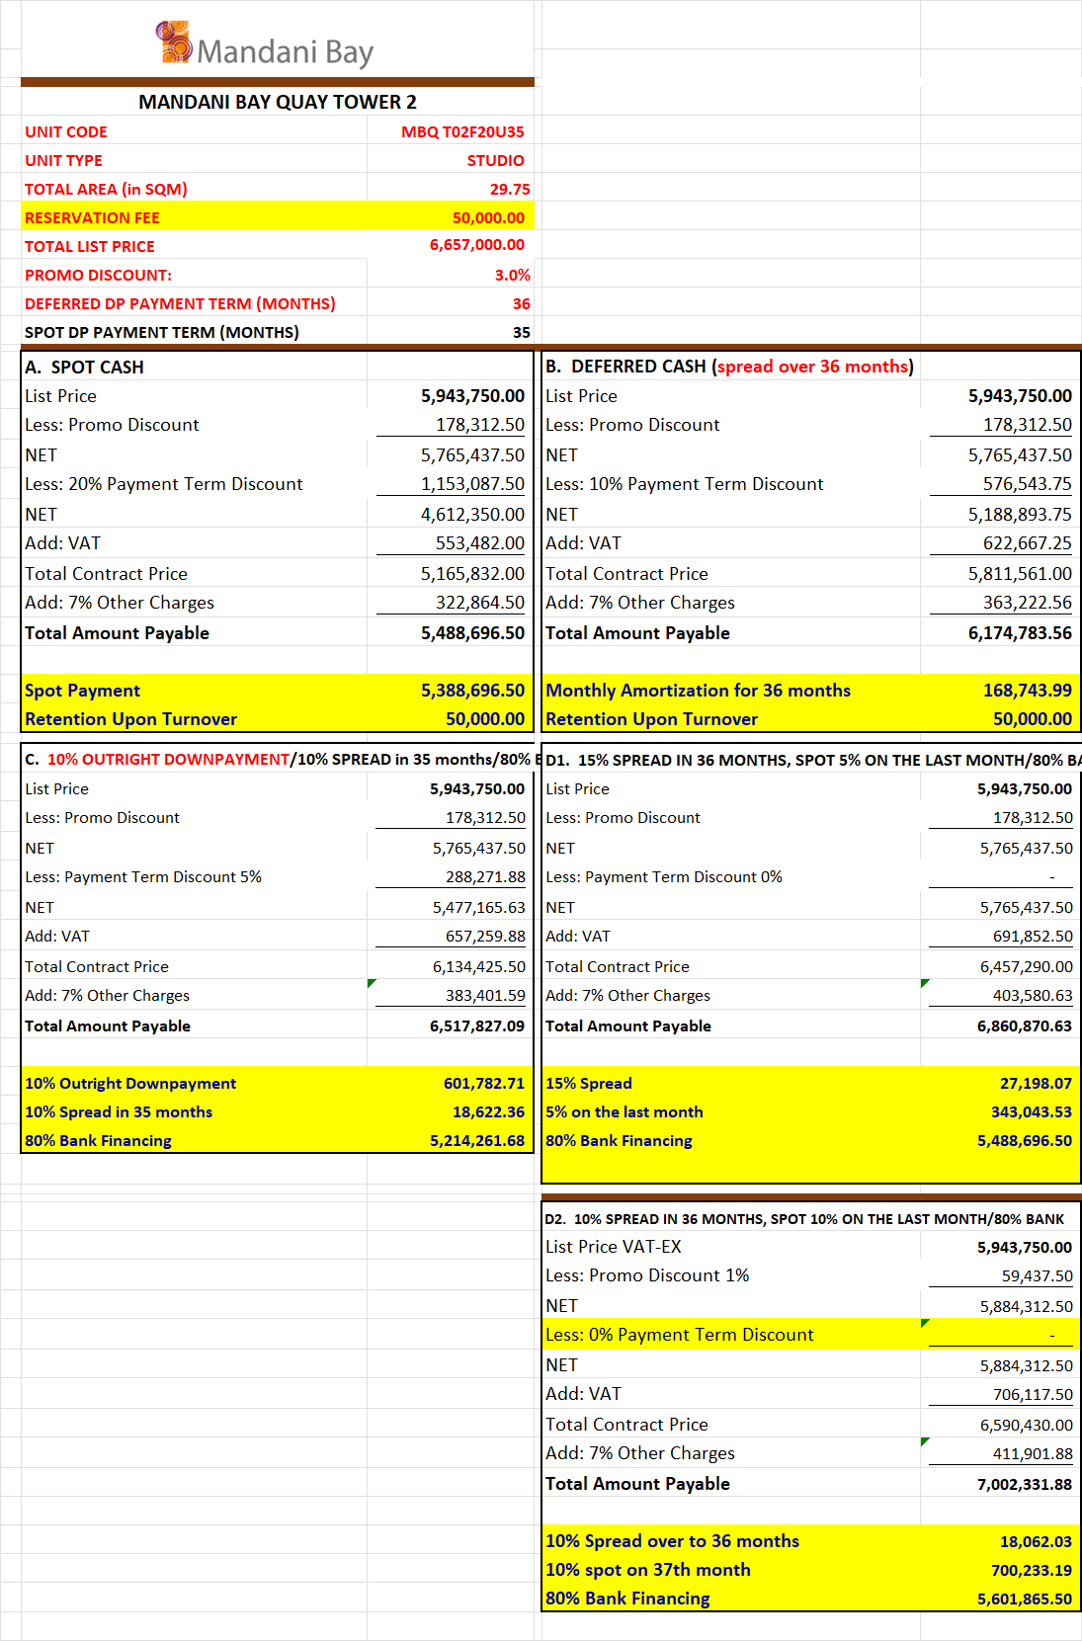Click the yellow RESERVATION FEE label cell
Screen dimensions: 1082x1641
click(93, 218)
